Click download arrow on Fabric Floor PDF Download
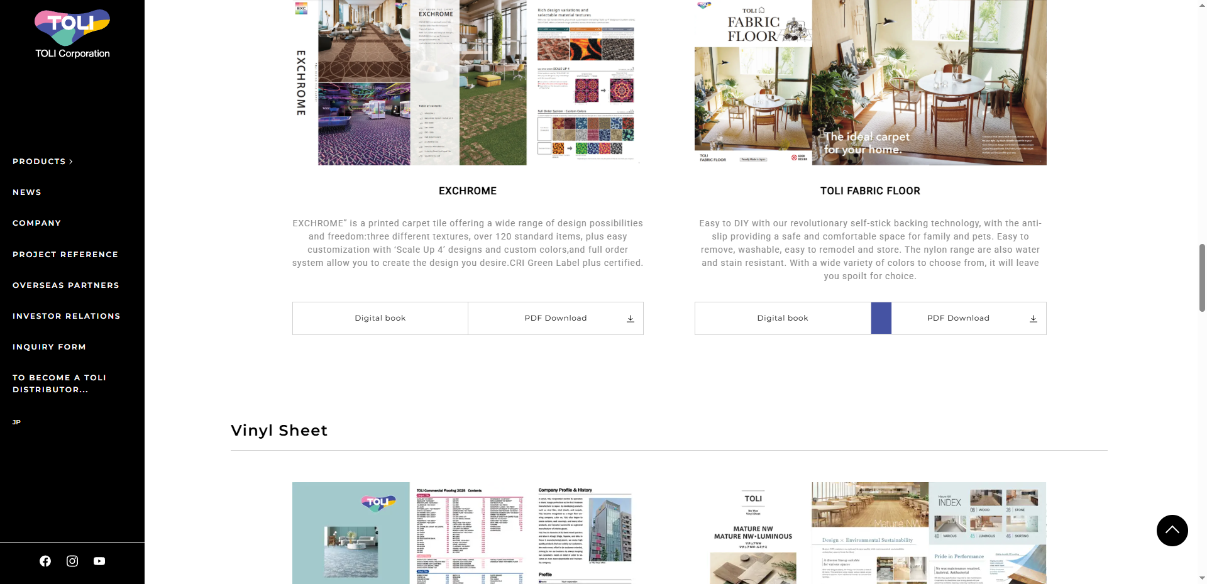Image resolution: width=1207 pixels, height=584 pixels. 1033,319
